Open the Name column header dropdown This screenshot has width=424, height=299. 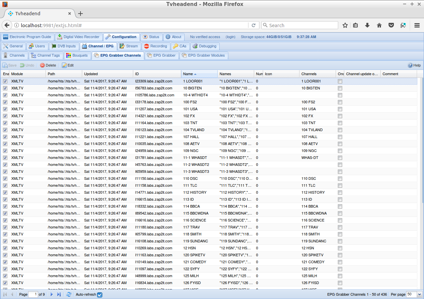point(215,74)
